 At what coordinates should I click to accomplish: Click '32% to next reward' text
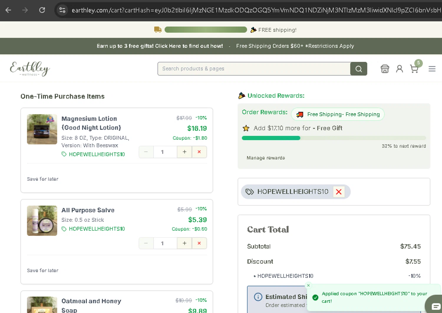point(404,146)
